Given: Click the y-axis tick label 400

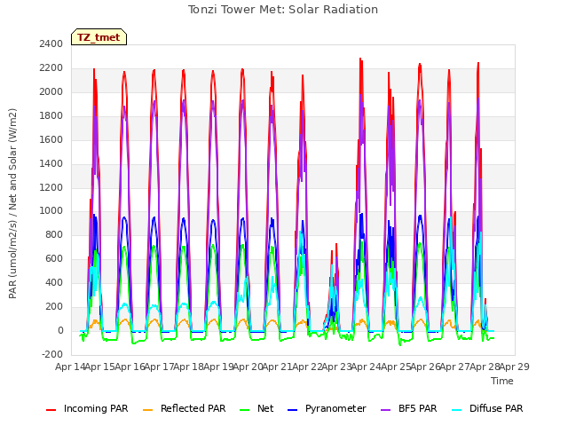Looking at the screenshot, I should [x=54, y=282].
